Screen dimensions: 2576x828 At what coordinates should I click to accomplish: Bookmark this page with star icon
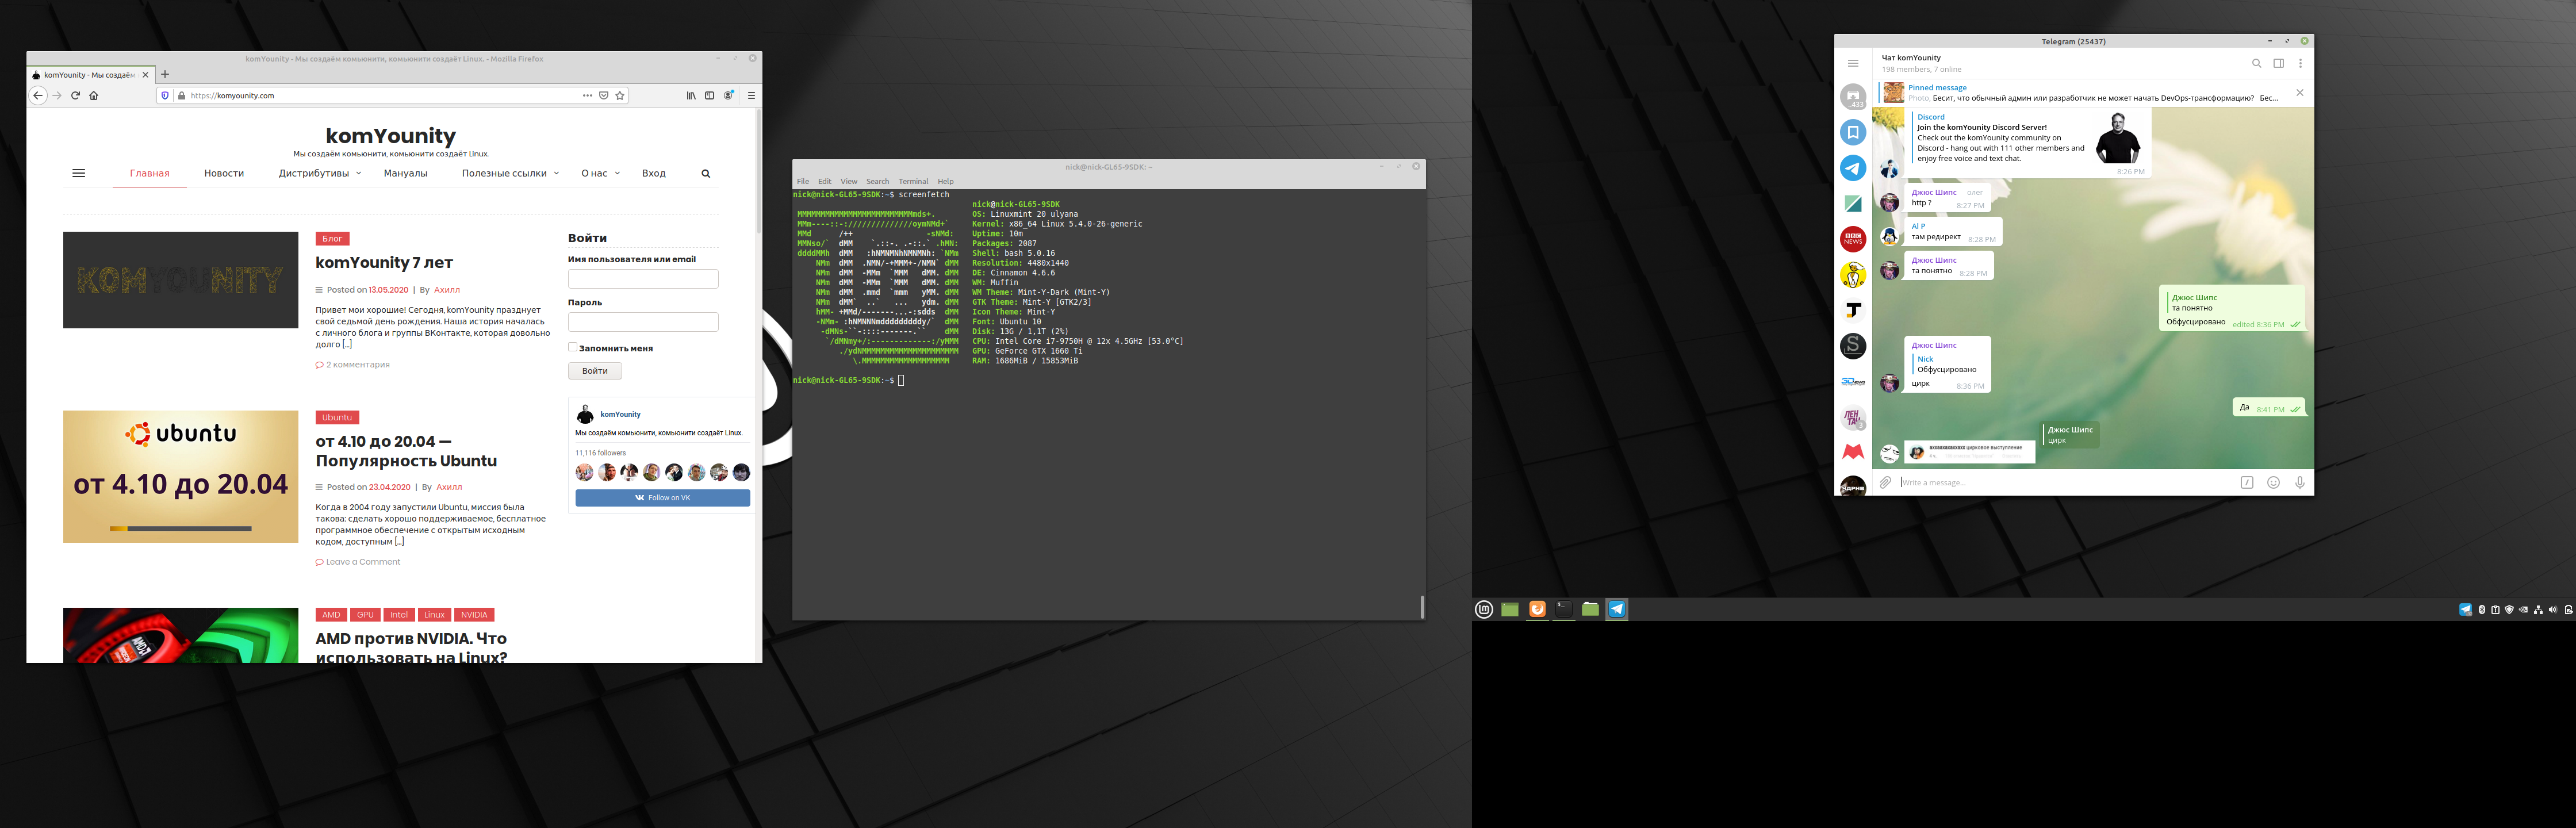[620, 96]
